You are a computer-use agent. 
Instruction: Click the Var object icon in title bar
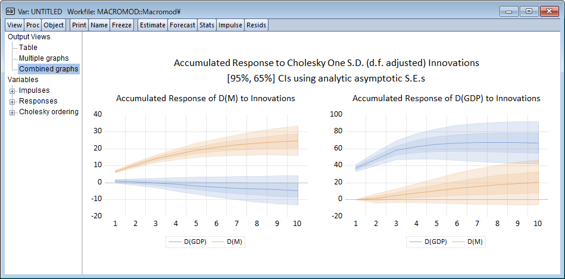10,11
